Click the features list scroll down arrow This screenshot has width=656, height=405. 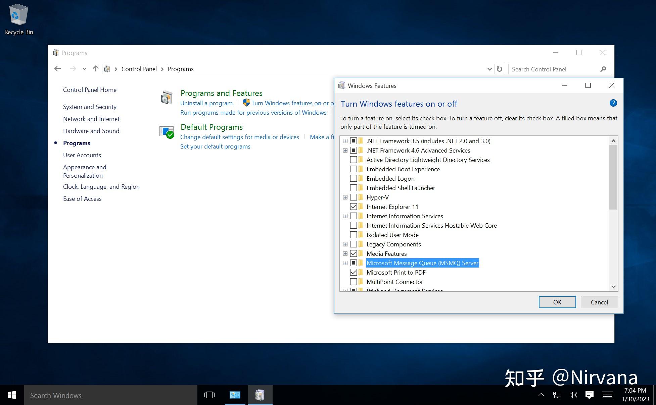[613, 287]
